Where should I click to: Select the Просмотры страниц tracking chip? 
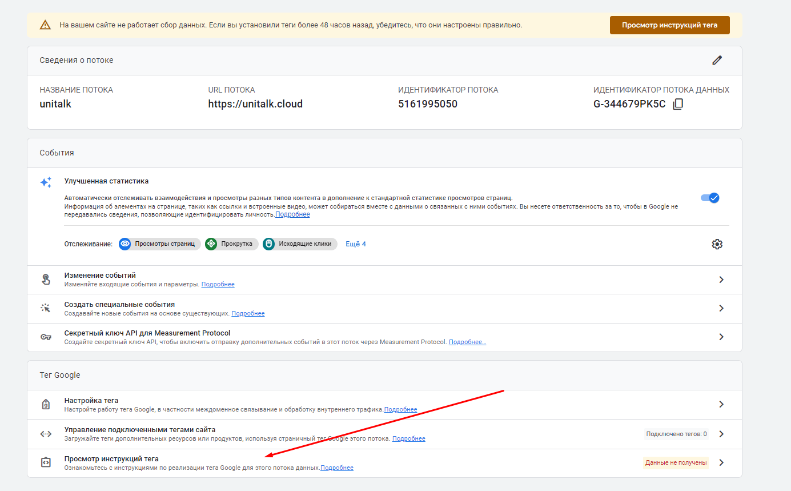point(160,244)
